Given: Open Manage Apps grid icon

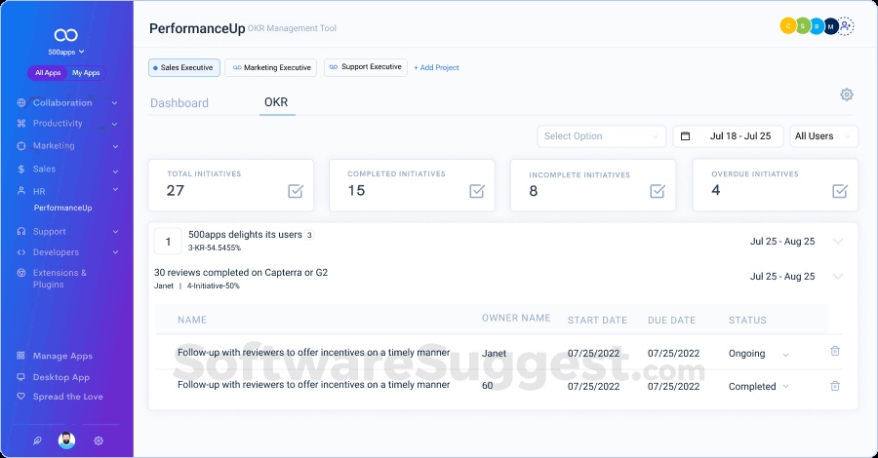Looking at the screenshot, I should pos(20,356).
